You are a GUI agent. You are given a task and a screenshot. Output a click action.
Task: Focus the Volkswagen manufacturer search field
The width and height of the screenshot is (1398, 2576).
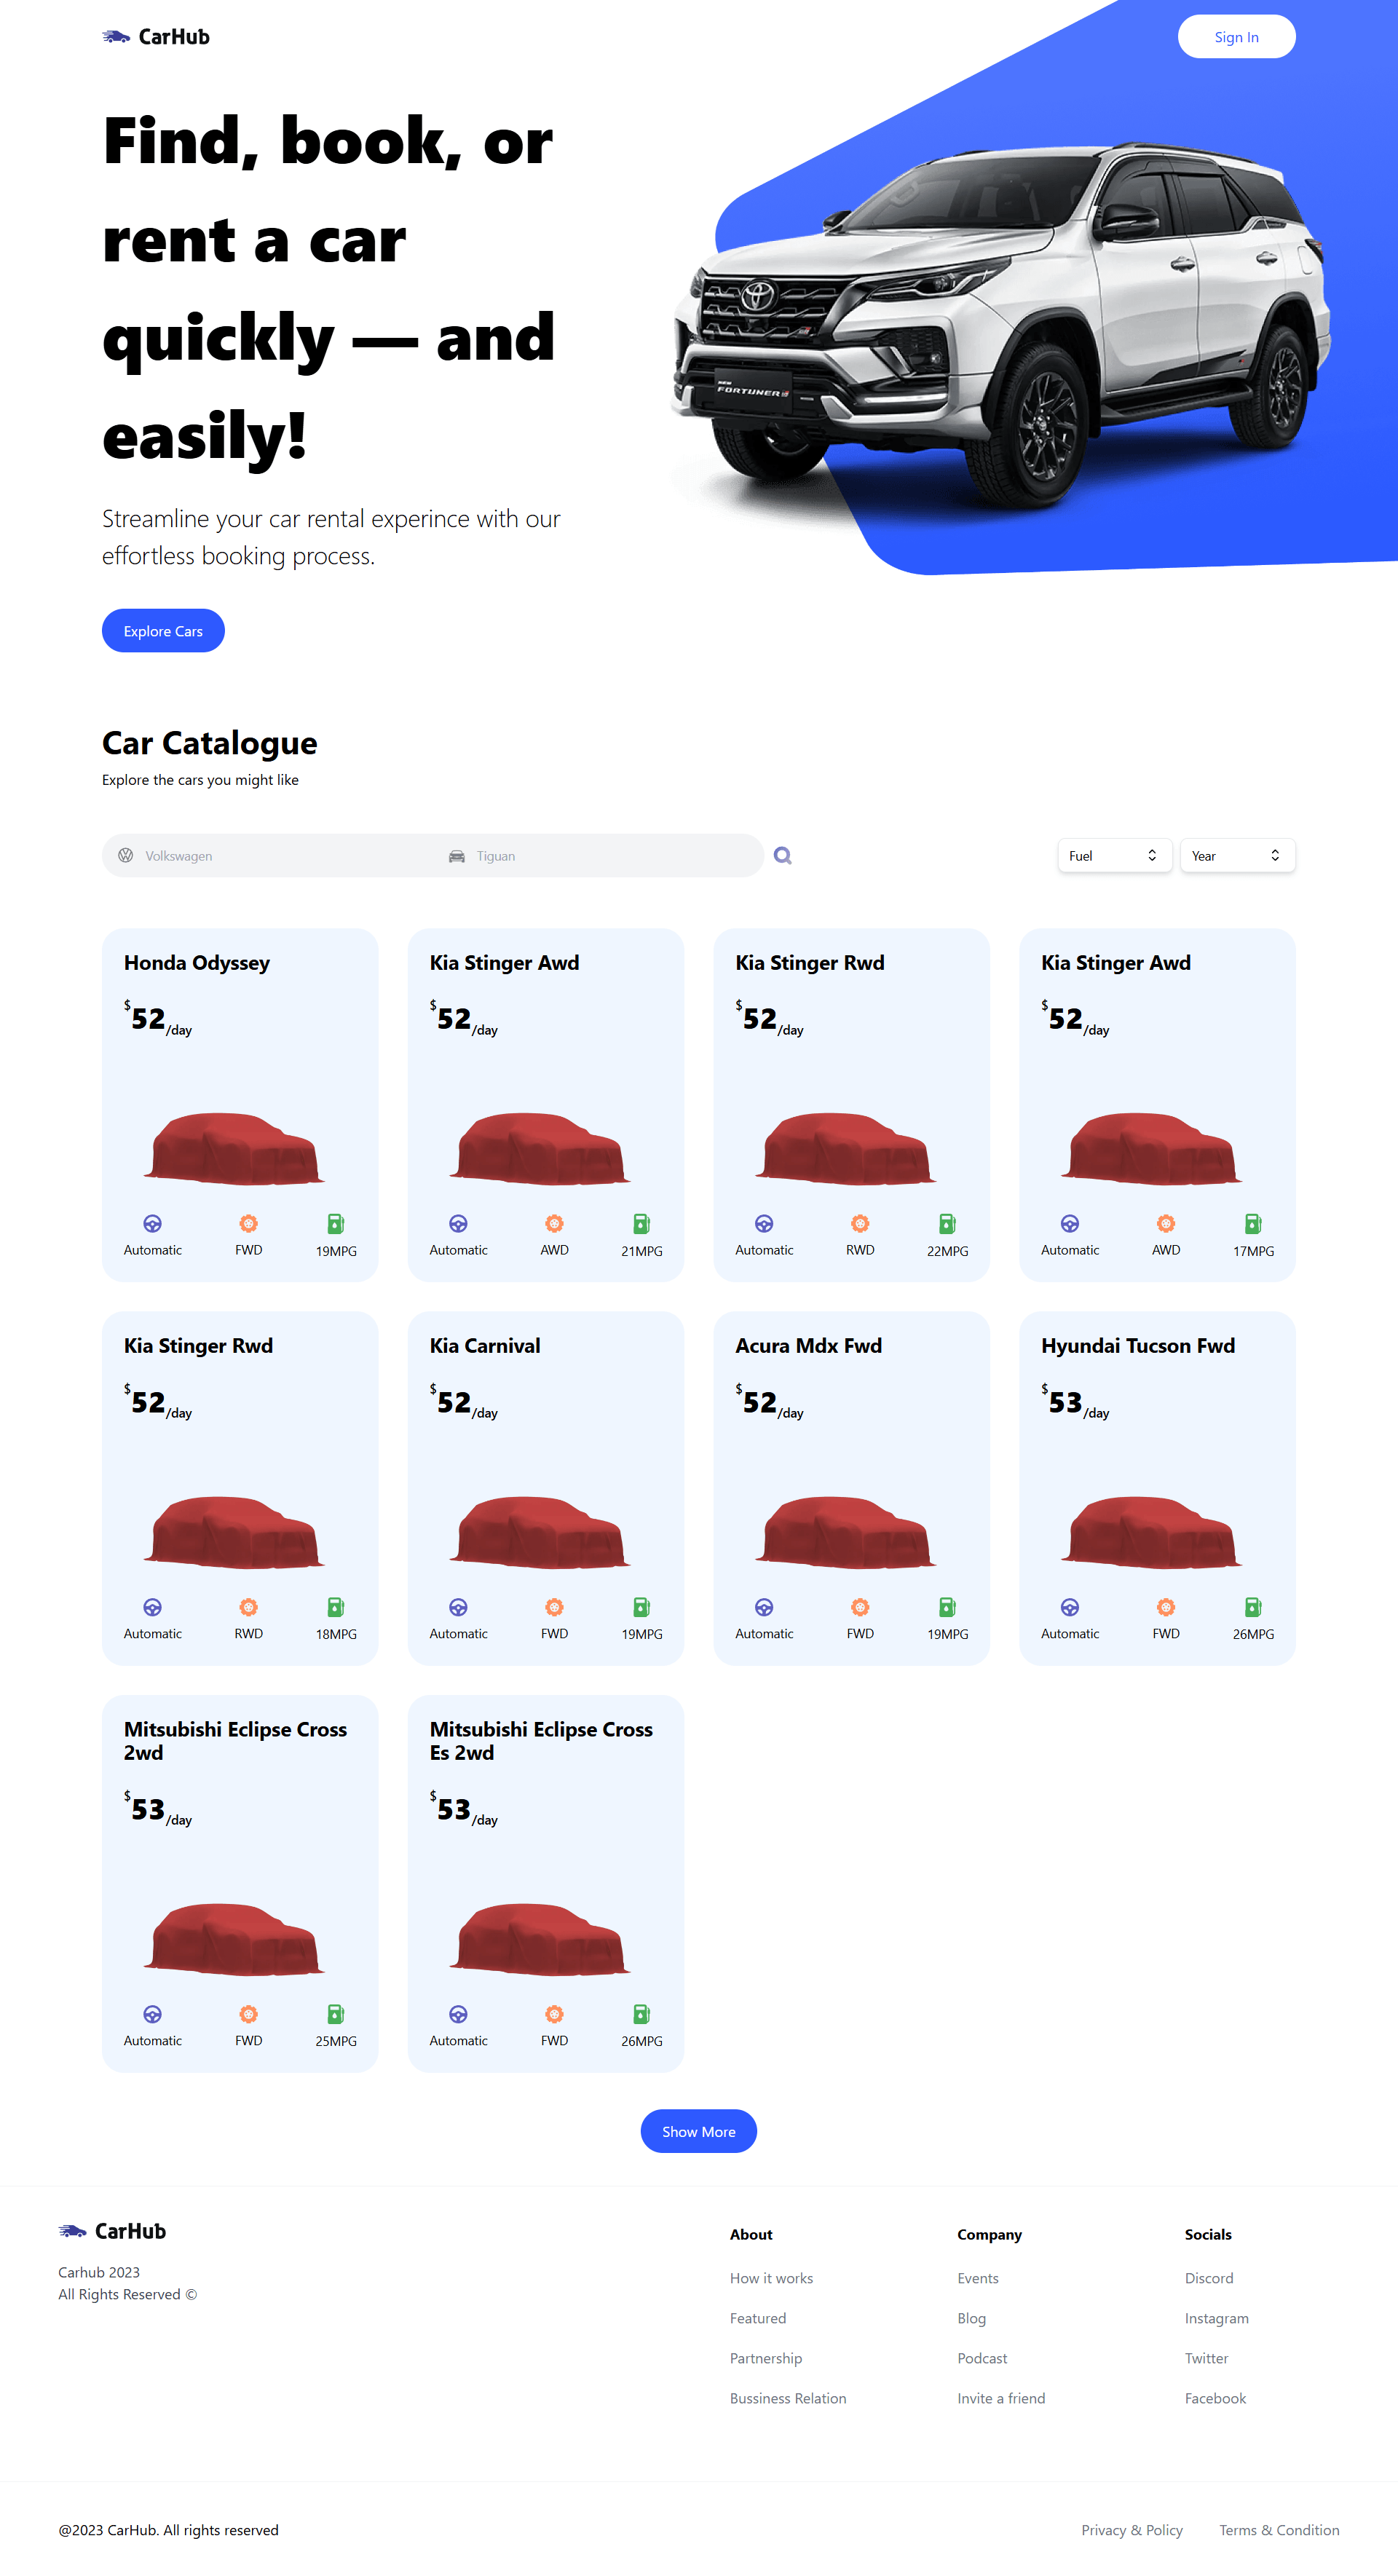[268, 855]
